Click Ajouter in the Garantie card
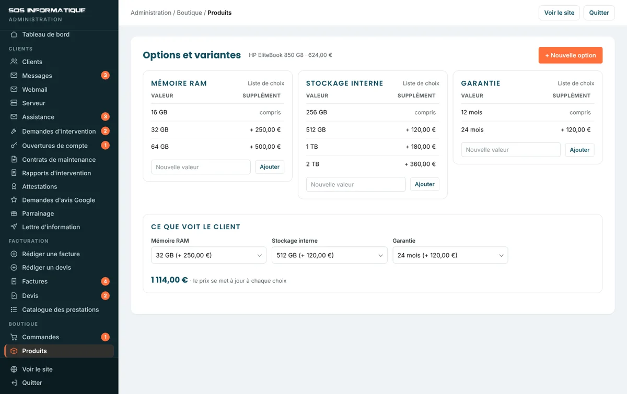Screen dimensions: 627x394 tap(579, 150)
